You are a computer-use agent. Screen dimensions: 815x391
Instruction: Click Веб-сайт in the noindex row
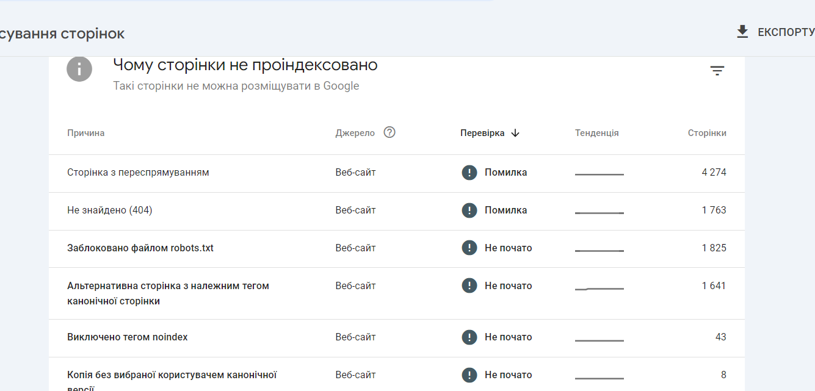[x=355, y=337]
